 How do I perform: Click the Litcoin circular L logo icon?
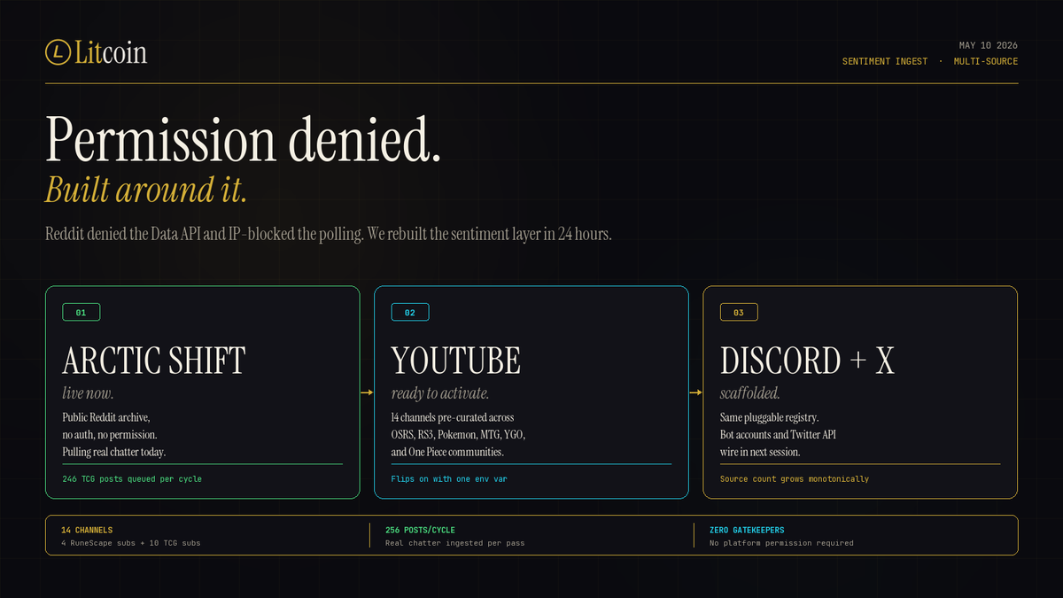tap(58, 52)
